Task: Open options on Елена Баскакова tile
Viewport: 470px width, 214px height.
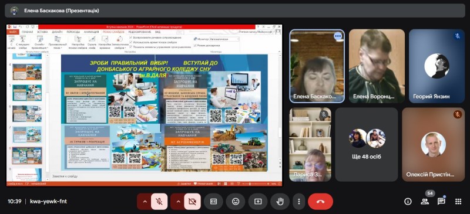Action: (338, 36)
